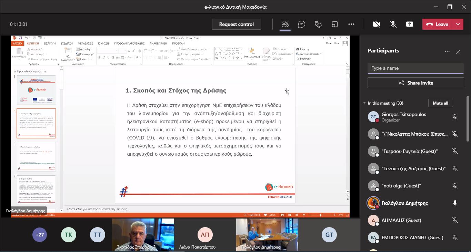Image resolution: width=471 pixels, height=252 pixels.
Task: Click the Mute all button
Action: coord(440,103)
